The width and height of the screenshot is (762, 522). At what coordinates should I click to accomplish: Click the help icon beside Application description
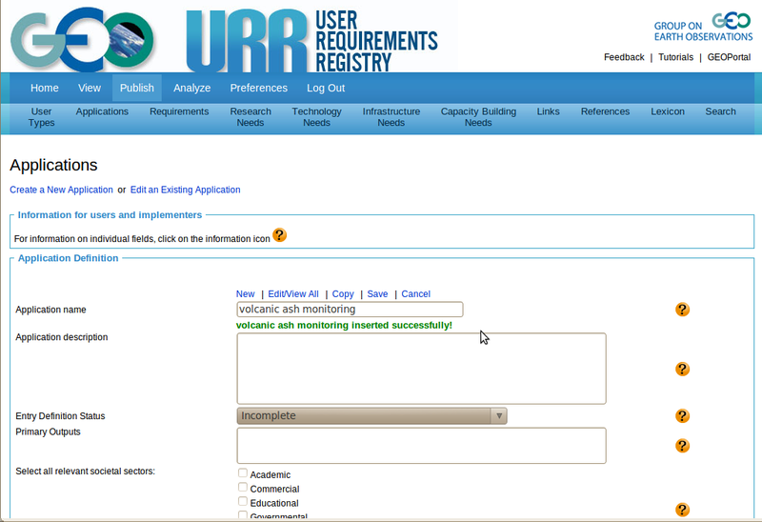[682, 369]
